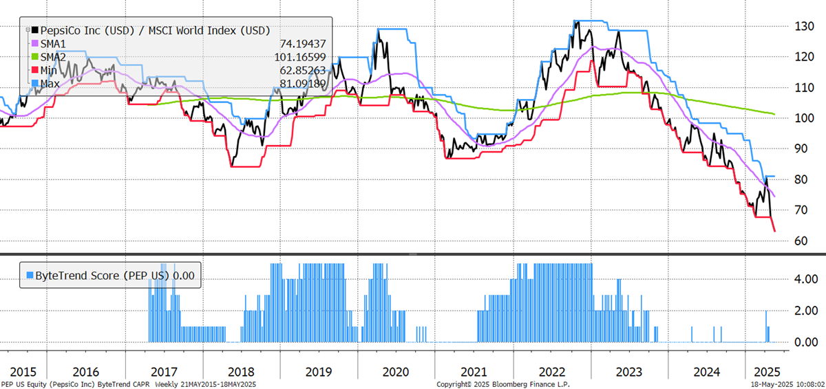Click the horizontal divider handle between chart panels
826x389 pixels.
413,255
